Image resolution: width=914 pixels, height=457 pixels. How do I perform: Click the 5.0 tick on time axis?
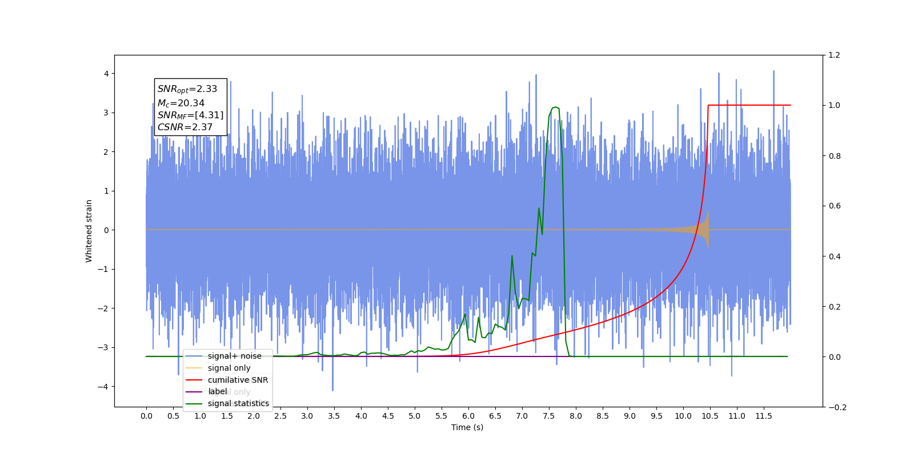(415, 416)
